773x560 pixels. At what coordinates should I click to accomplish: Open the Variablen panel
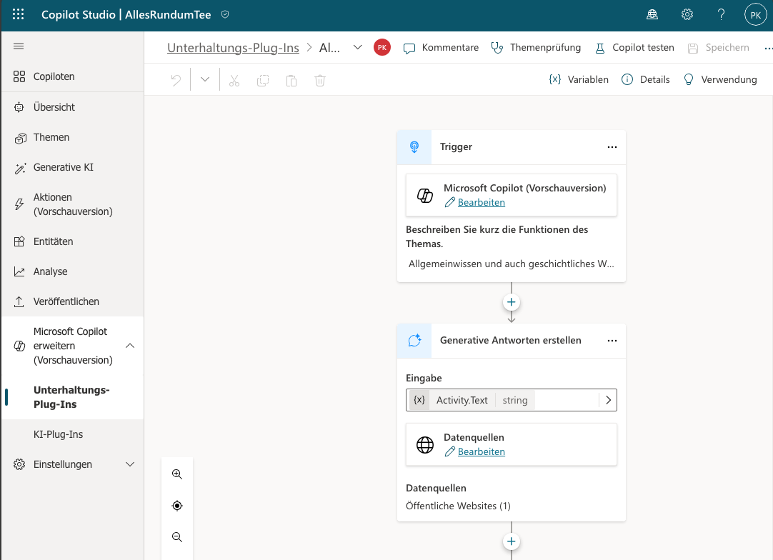579,79
